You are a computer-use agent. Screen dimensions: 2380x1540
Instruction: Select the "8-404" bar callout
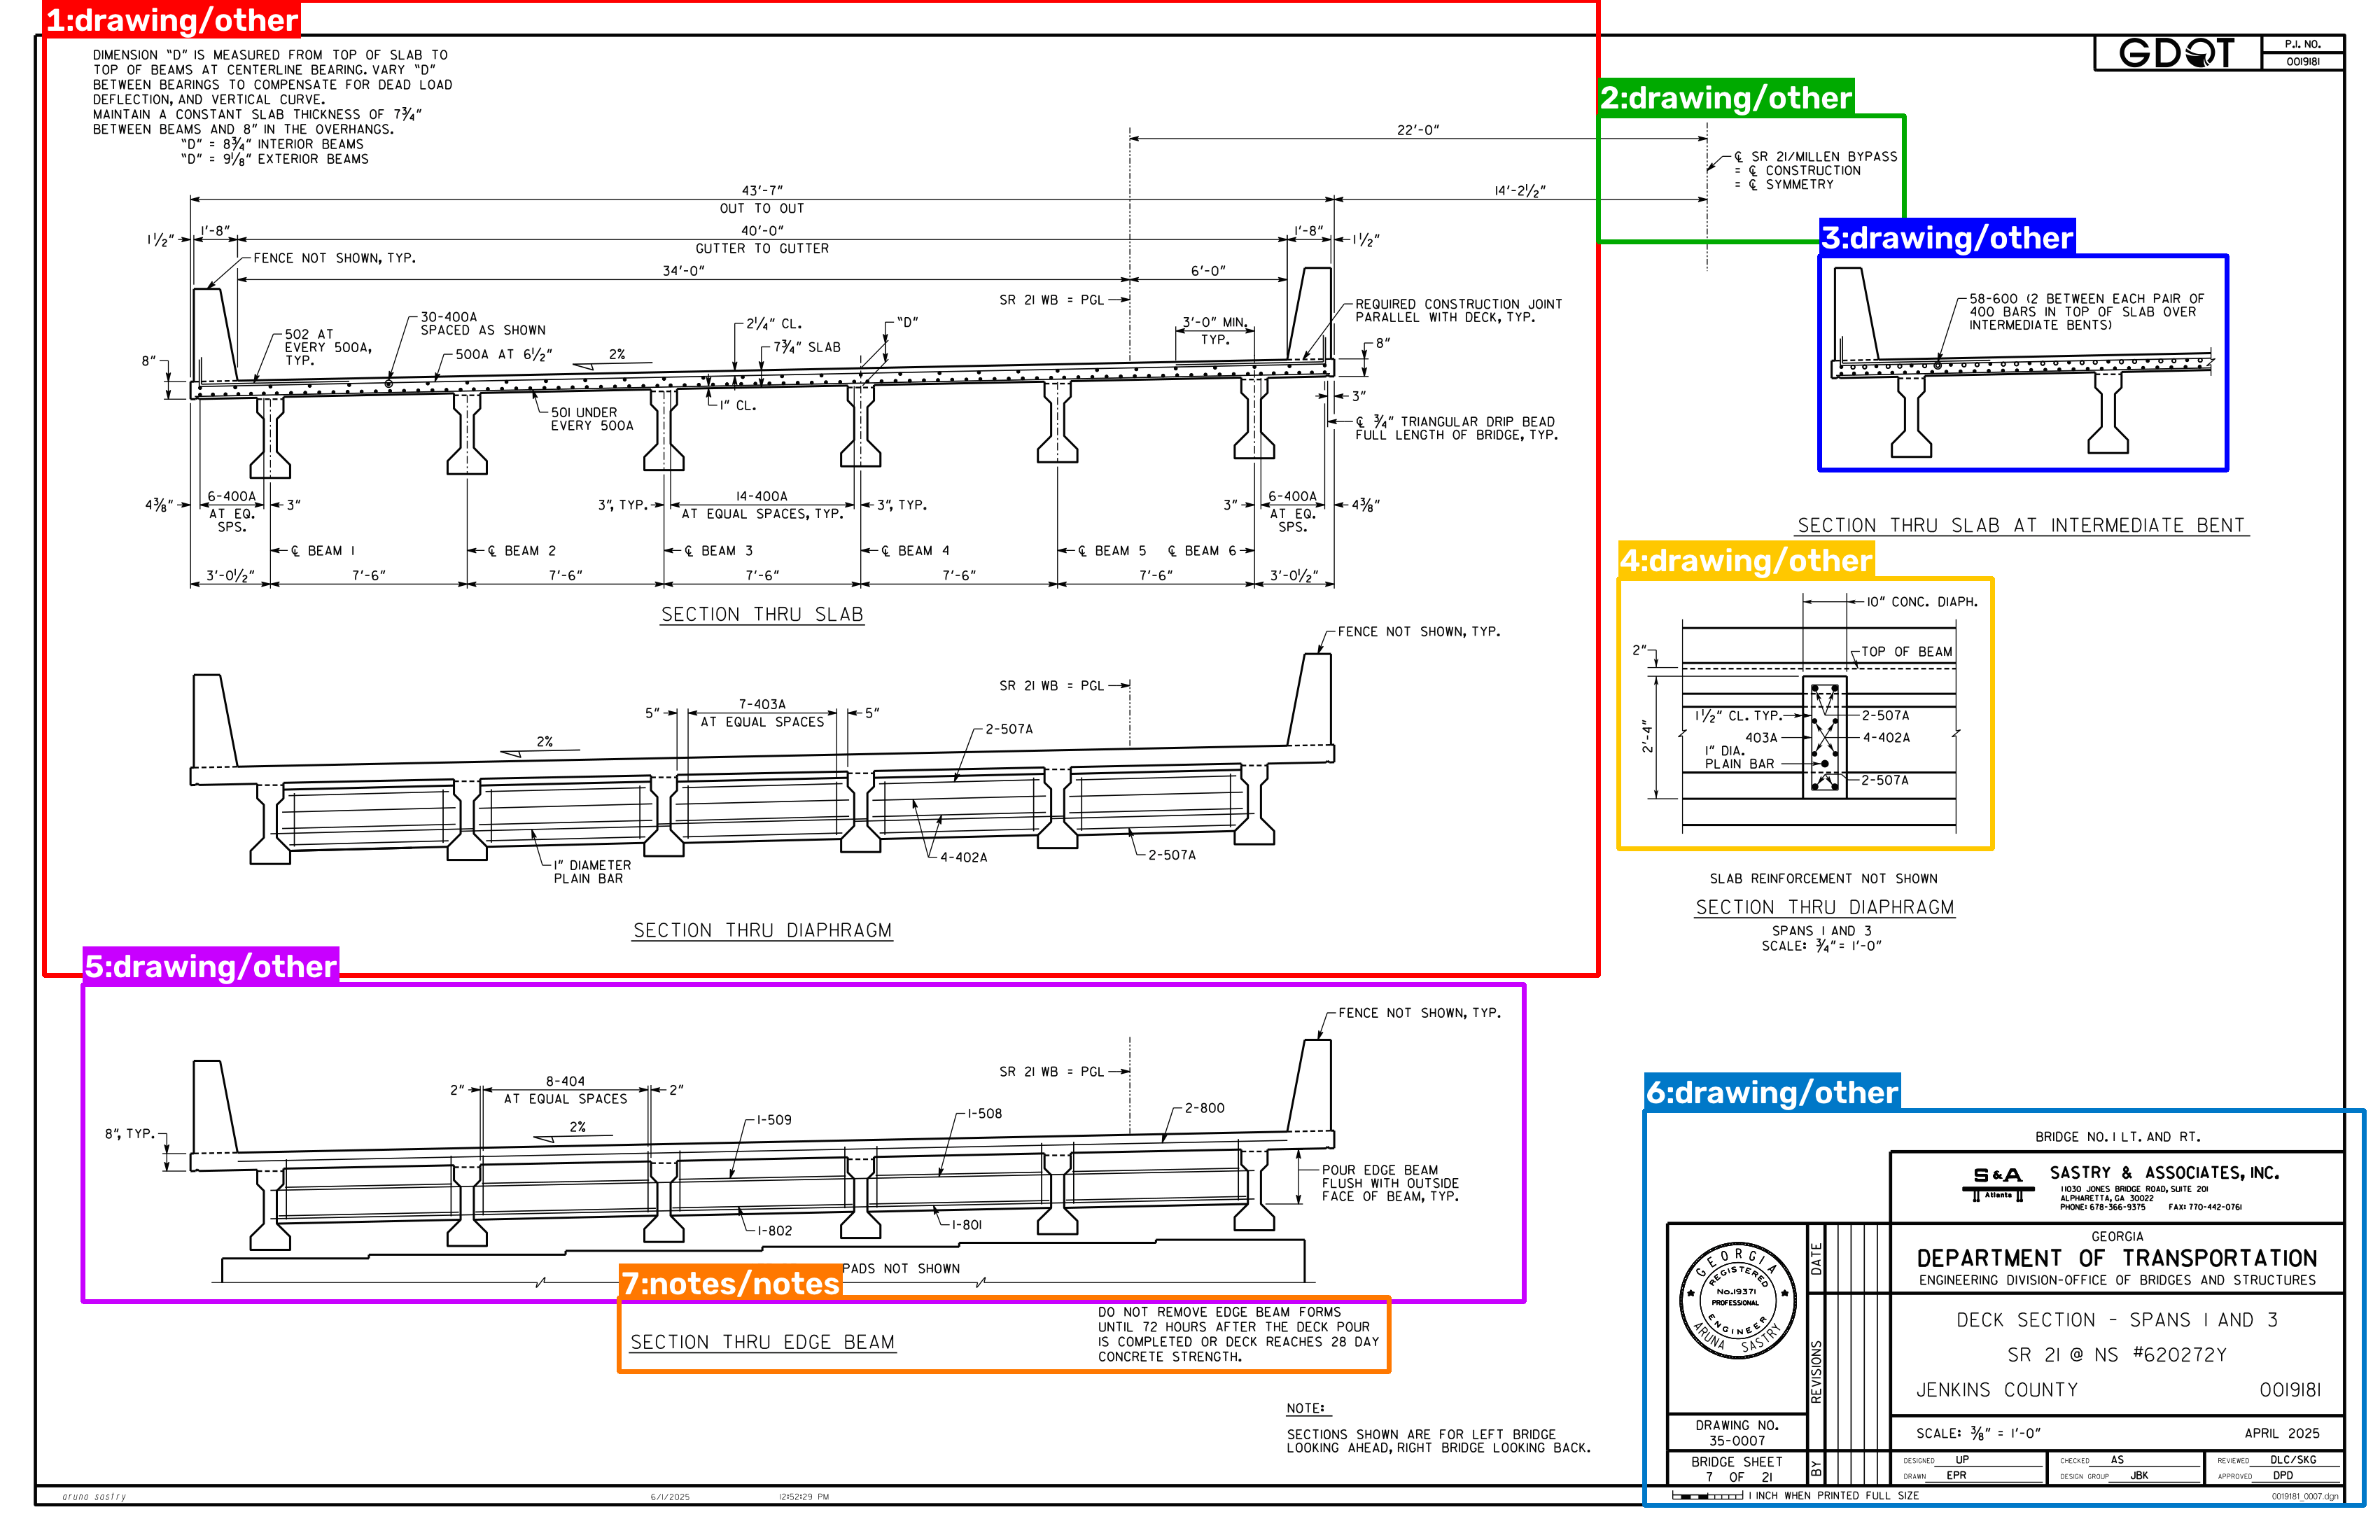[x=565, y=1081]
